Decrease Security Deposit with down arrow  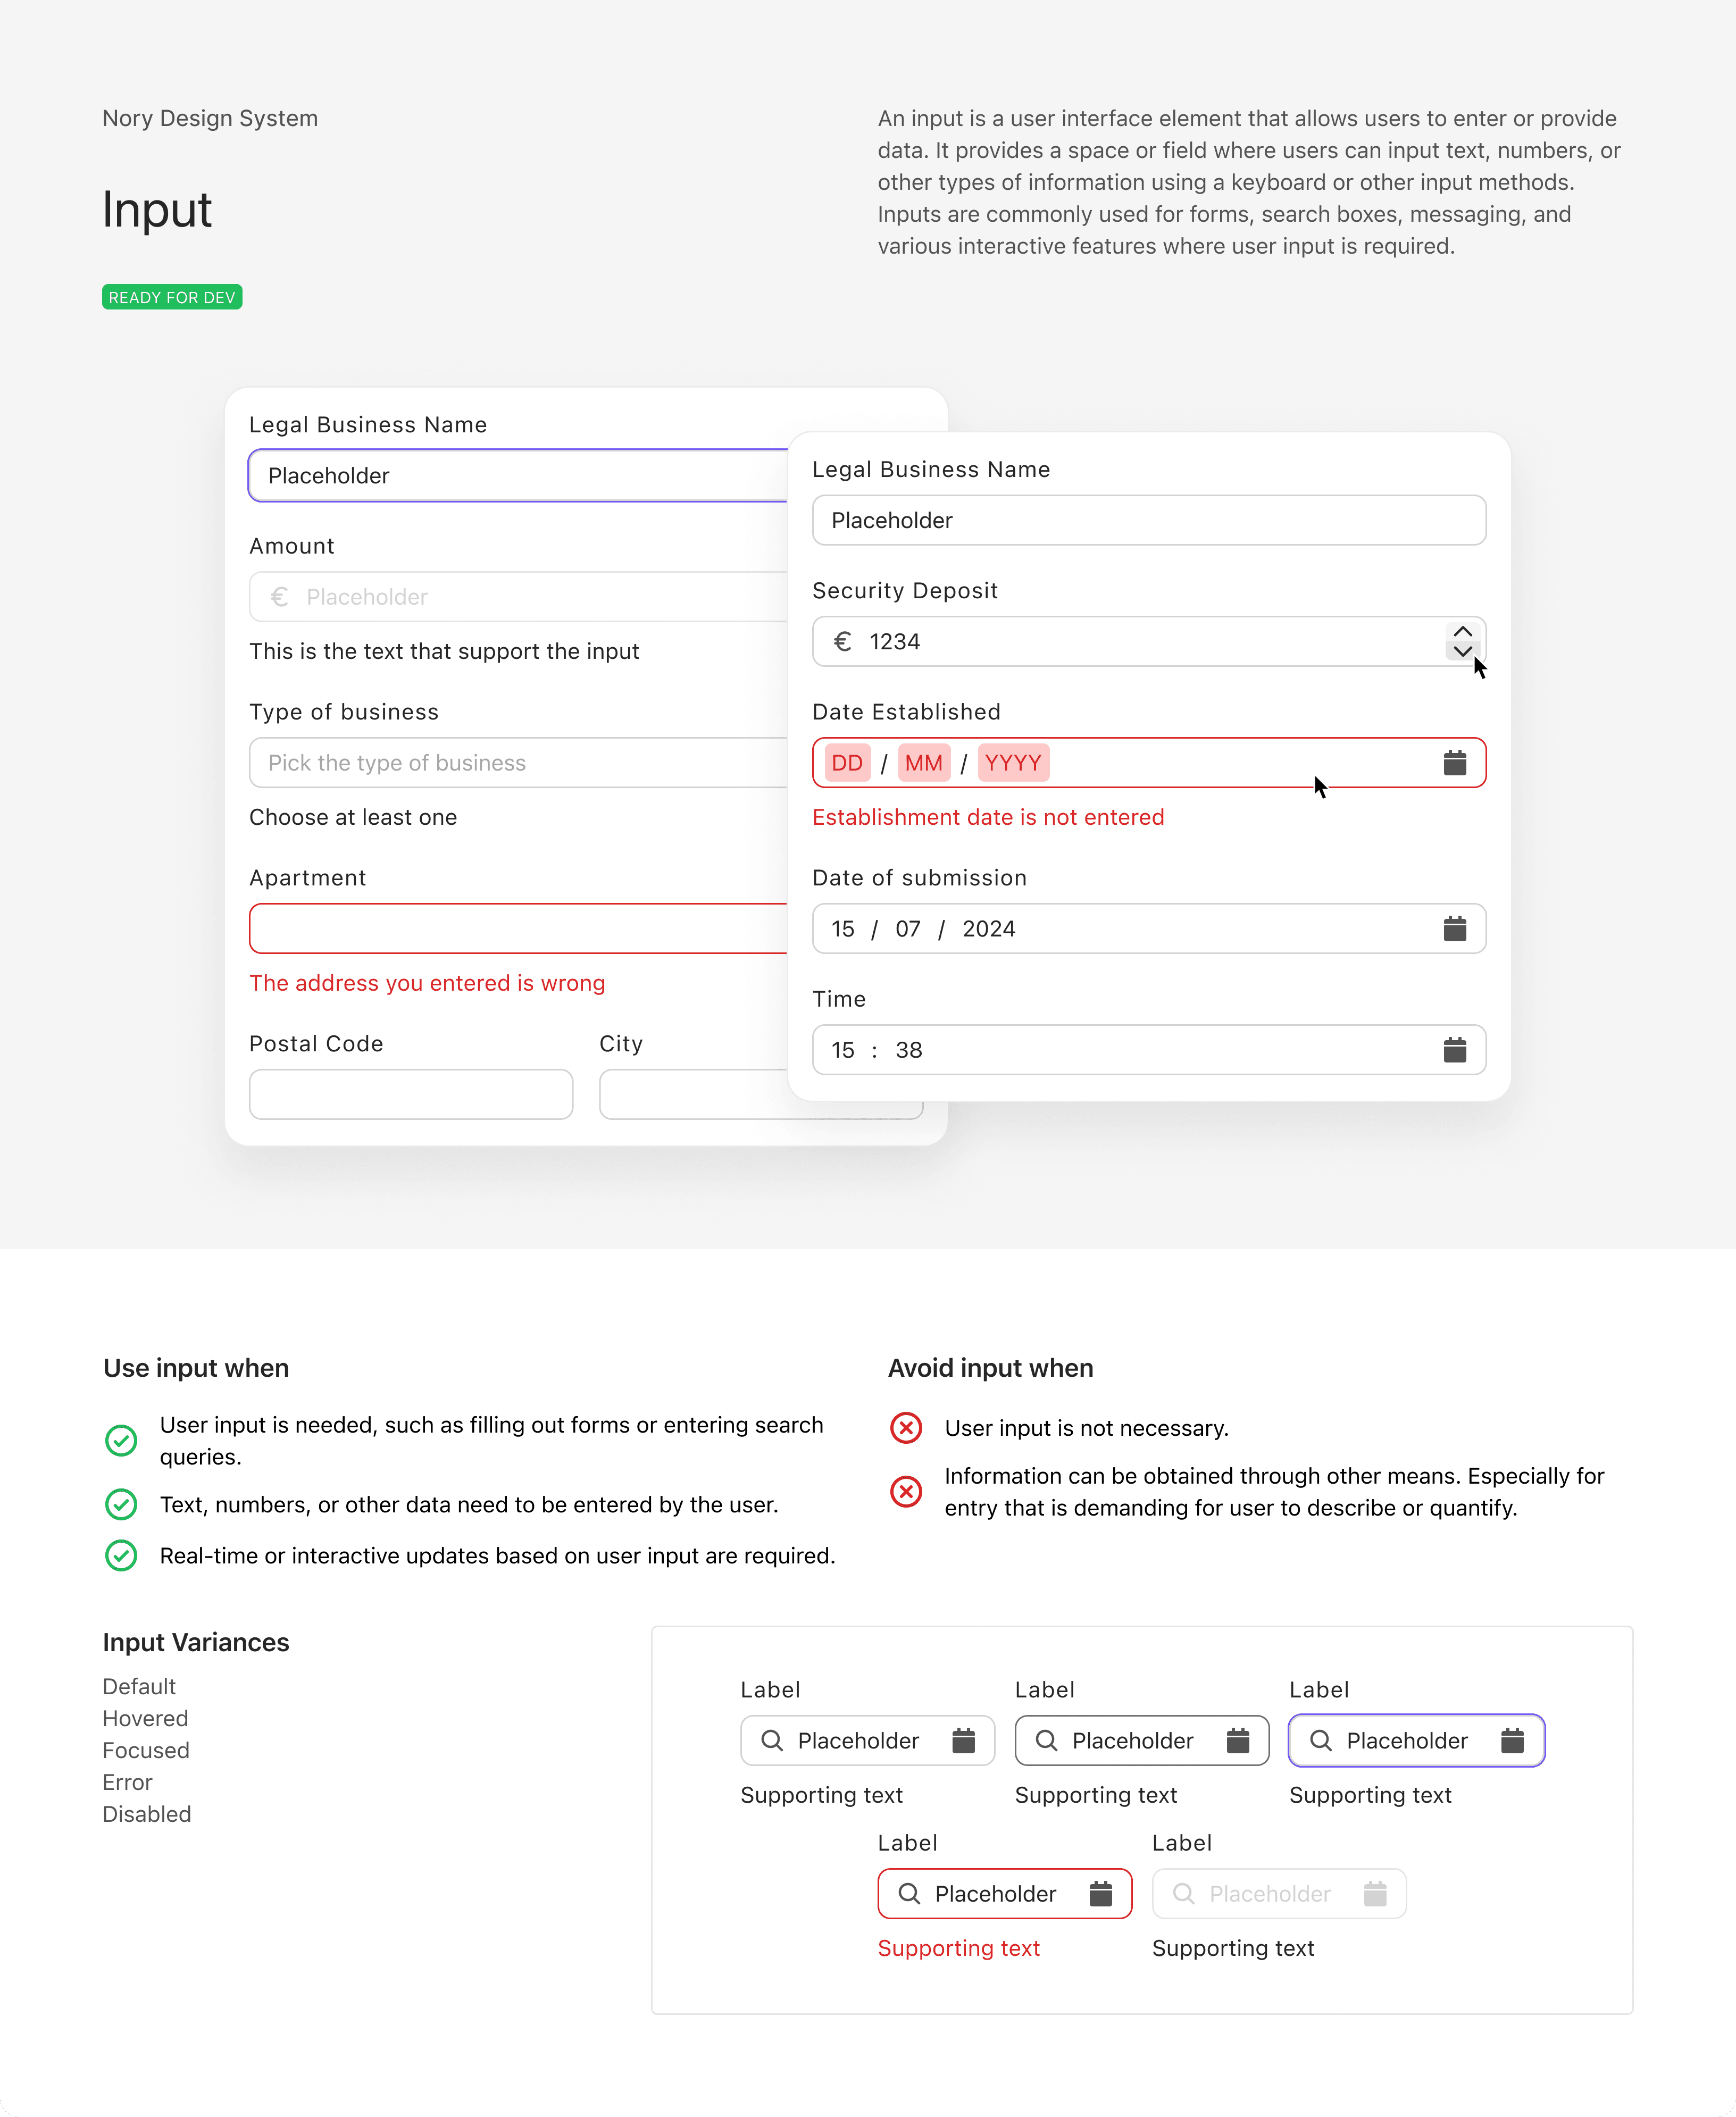coord(1462,651)
